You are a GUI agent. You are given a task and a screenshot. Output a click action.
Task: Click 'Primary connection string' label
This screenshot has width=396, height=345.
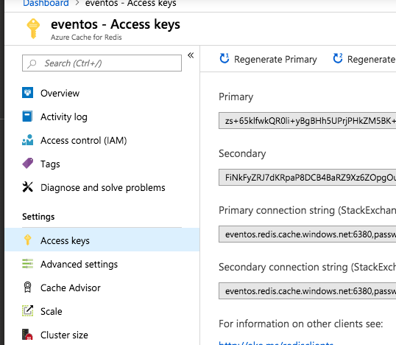(x=308, y=210)
